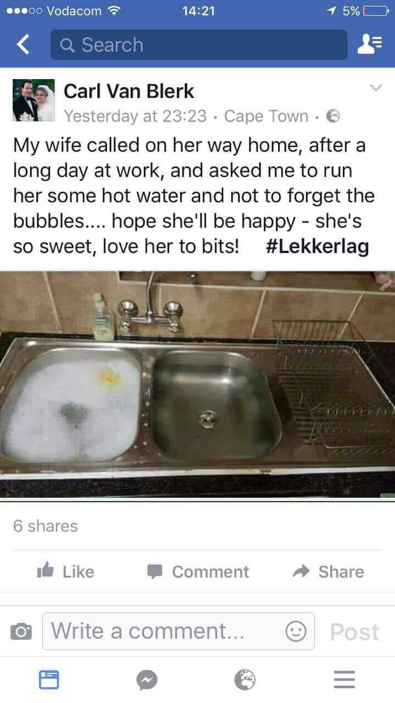Screen dimensions: 395x703
Task: Tap the Comment button
Action: point(198,571)
